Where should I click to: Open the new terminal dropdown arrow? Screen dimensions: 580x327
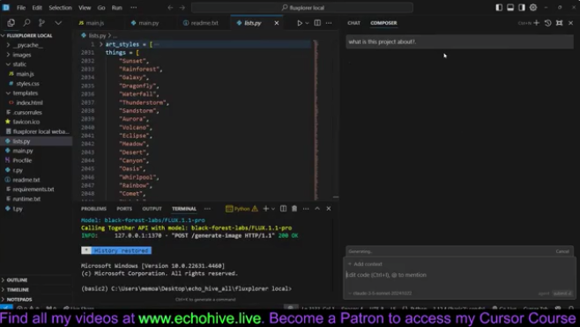(x=273, y=209)
